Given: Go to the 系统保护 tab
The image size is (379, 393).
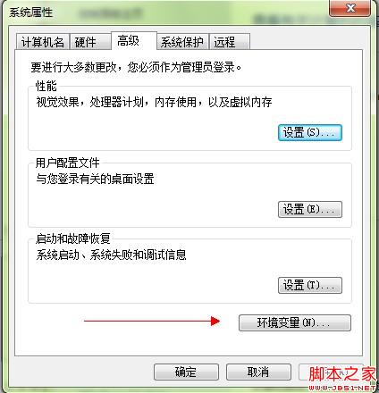Looking at the screenshot, I should (182, 42).
